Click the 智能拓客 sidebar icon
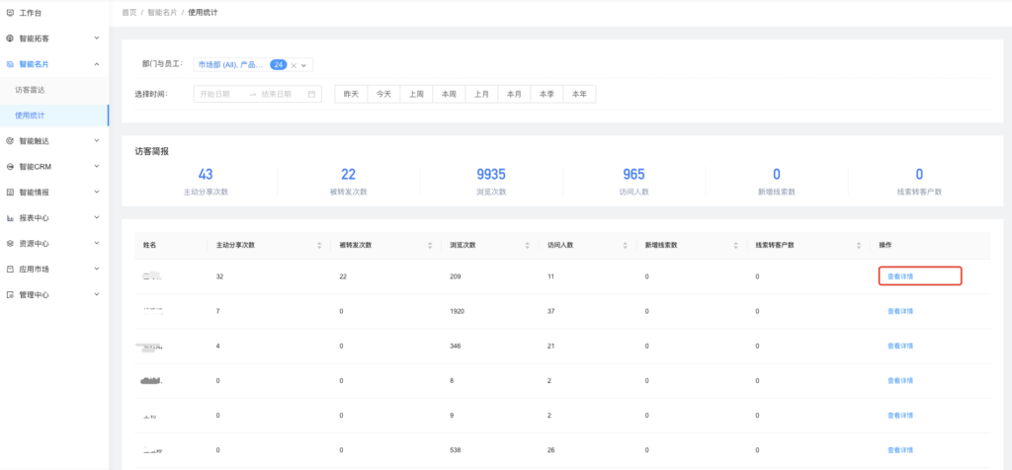This screenshot has height=470, width=1012. point(10,39)
